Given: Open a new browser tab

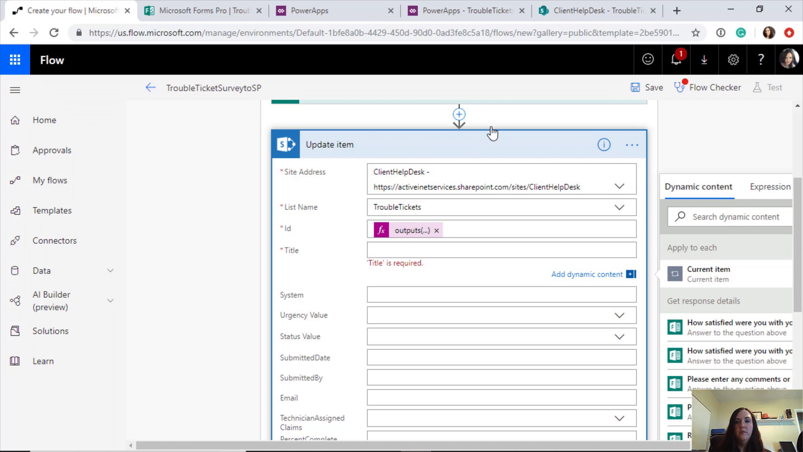Looking at the screenshot, I should (x=677, y=10).
